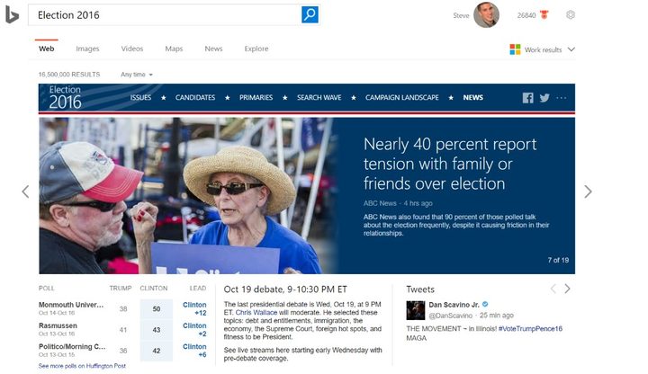Click Clinton value 43 cell
This screenshot has height=374, width=648.
157,330
